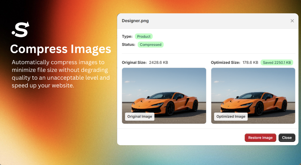Toggle the compressed state via the Status badge

click(x=150, y=45)
